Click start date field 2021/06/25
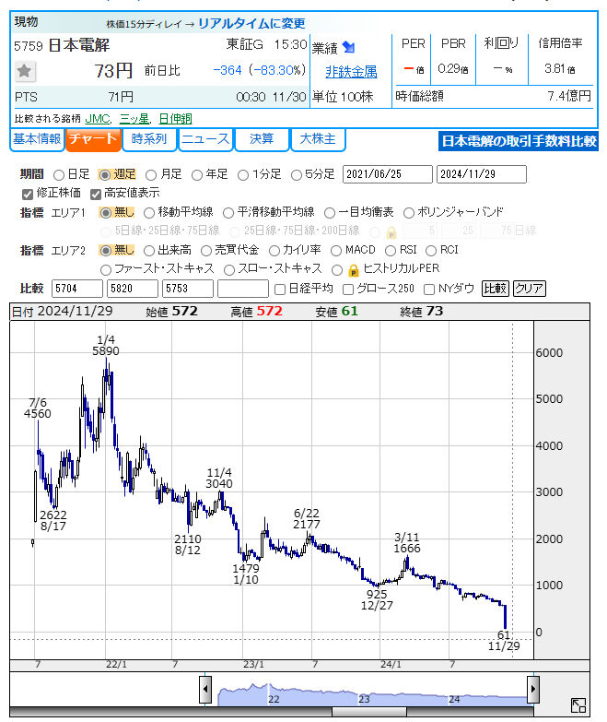Viewport: 607px width, 722px height. (x=387, y=174)
